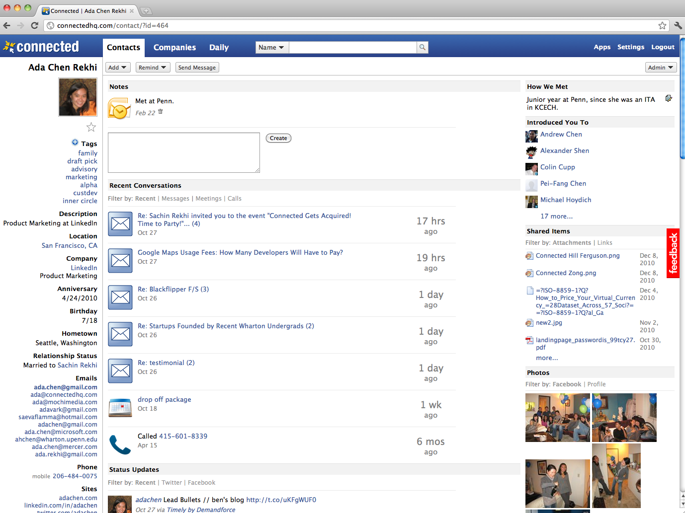
Task: Click the phone number 415-601-8339 link
Action: tap(183, 437)
